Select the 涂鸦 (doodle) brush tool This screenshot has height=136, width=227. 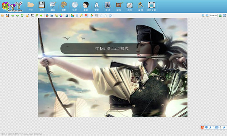pyautogui.click(x=141, y=6)
